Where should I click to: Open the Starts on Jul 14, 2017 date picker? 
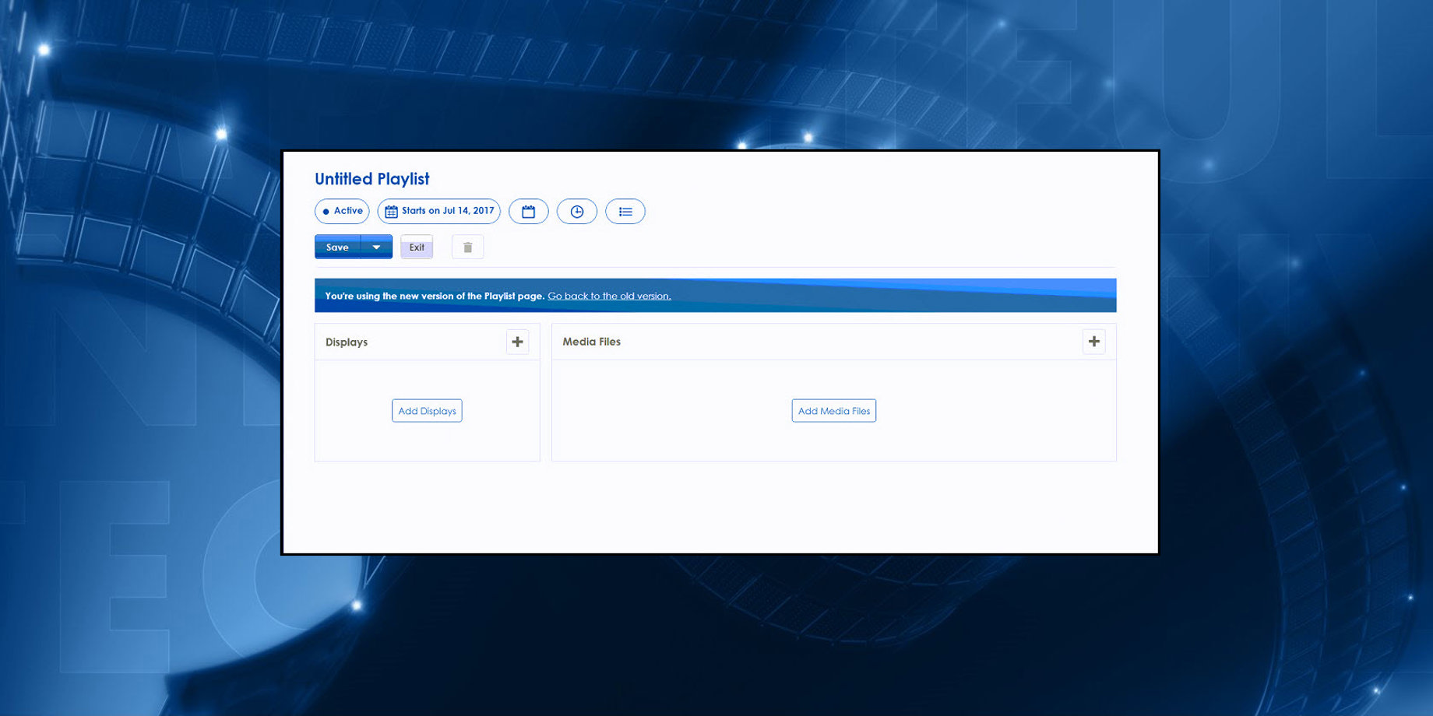pyautogui.click(x=439, y=211)
